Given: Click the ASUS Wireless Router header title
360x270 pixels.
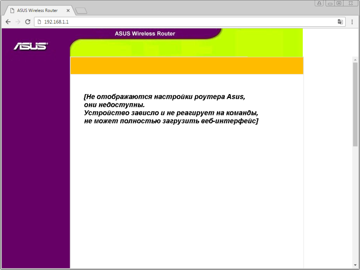Looking at the screenshot, I should (145, 33).
